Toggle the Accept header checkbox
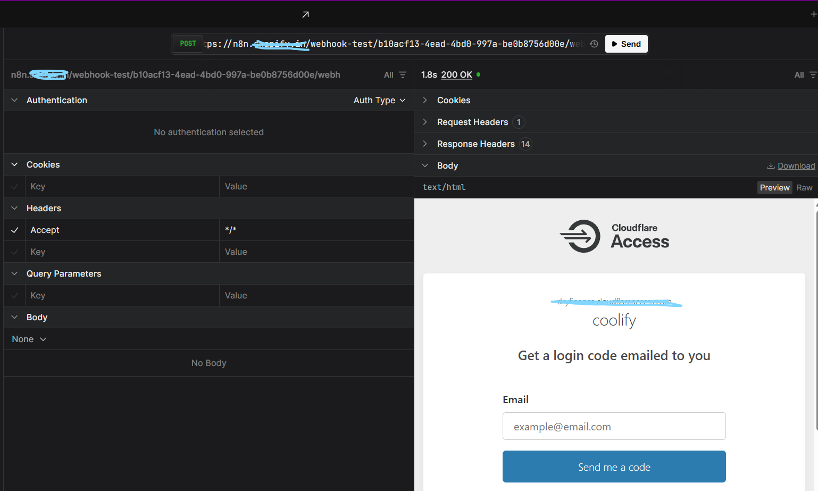 click(14, 230)
